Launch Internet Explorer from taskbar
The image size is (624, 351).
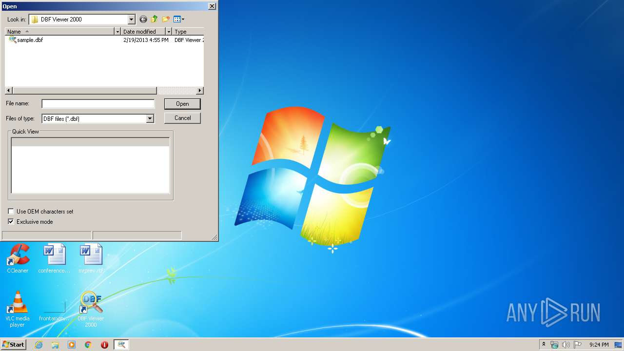pos(39,345)
